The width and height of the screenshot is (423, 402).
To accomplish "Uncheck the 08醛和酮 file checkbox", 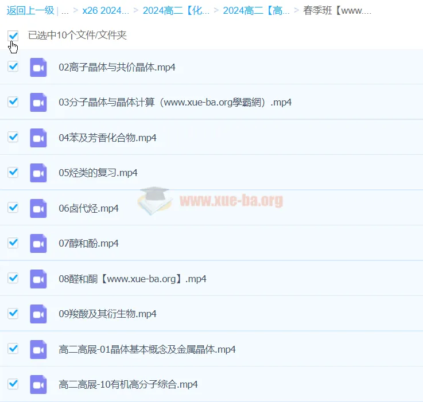I will [13, 278].
